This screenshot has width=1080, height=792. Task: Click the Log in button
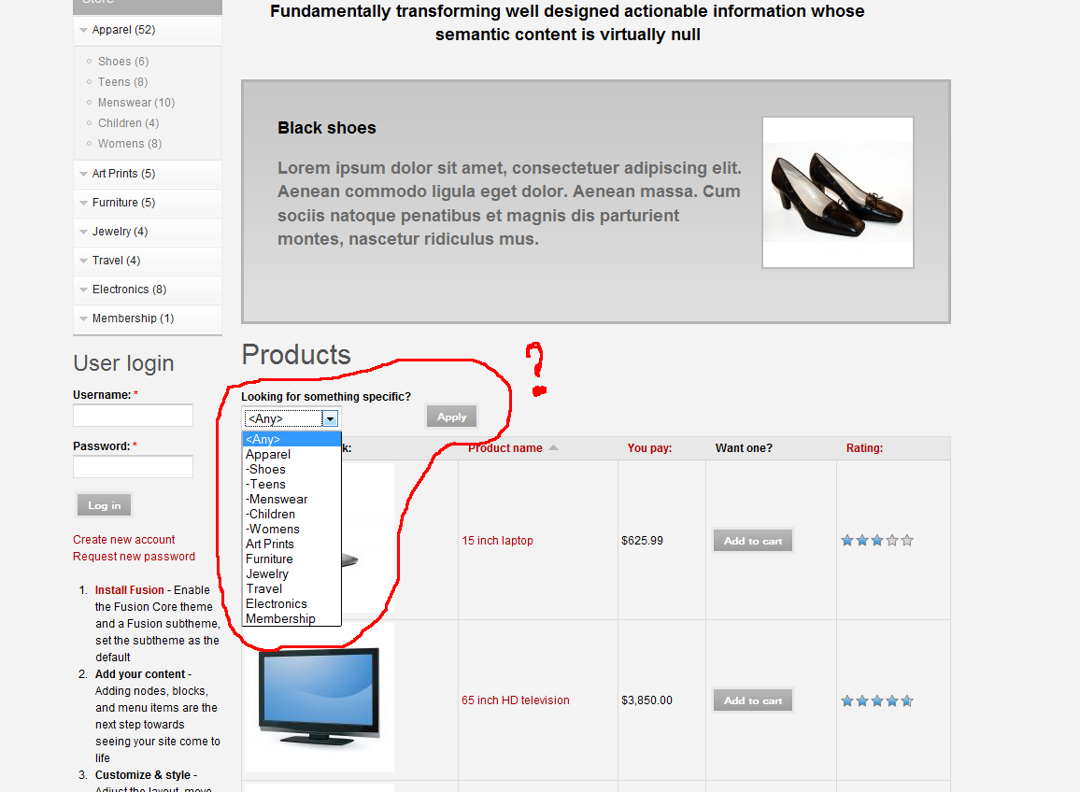(x=105, y=505)
